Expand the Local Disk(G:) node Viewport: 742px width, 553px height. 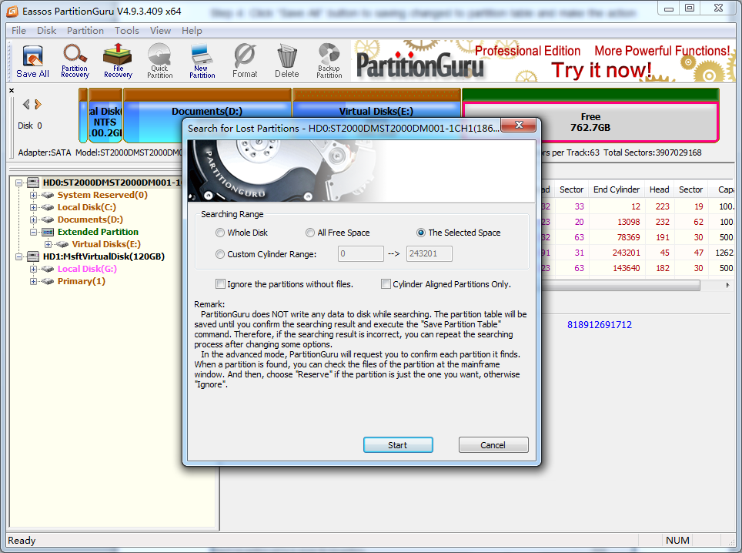(x=33, y=269)
